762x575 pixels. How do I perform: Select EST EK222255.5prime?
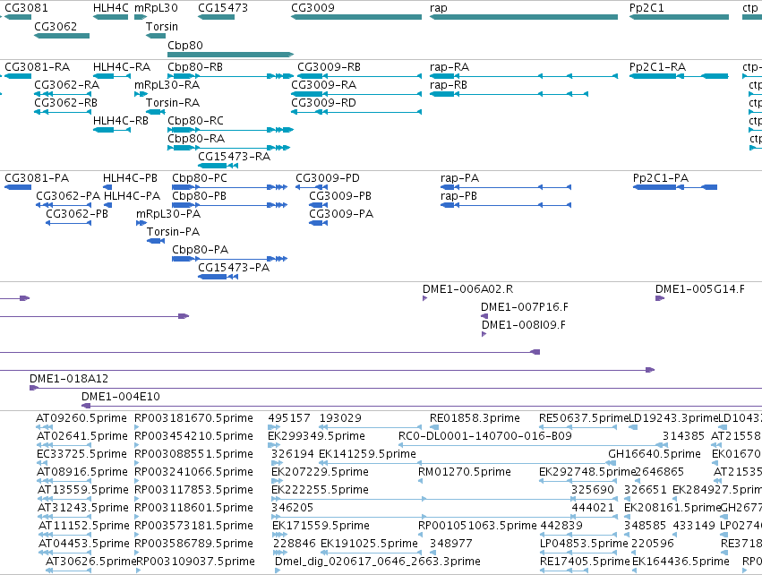[x=320, y=490]
